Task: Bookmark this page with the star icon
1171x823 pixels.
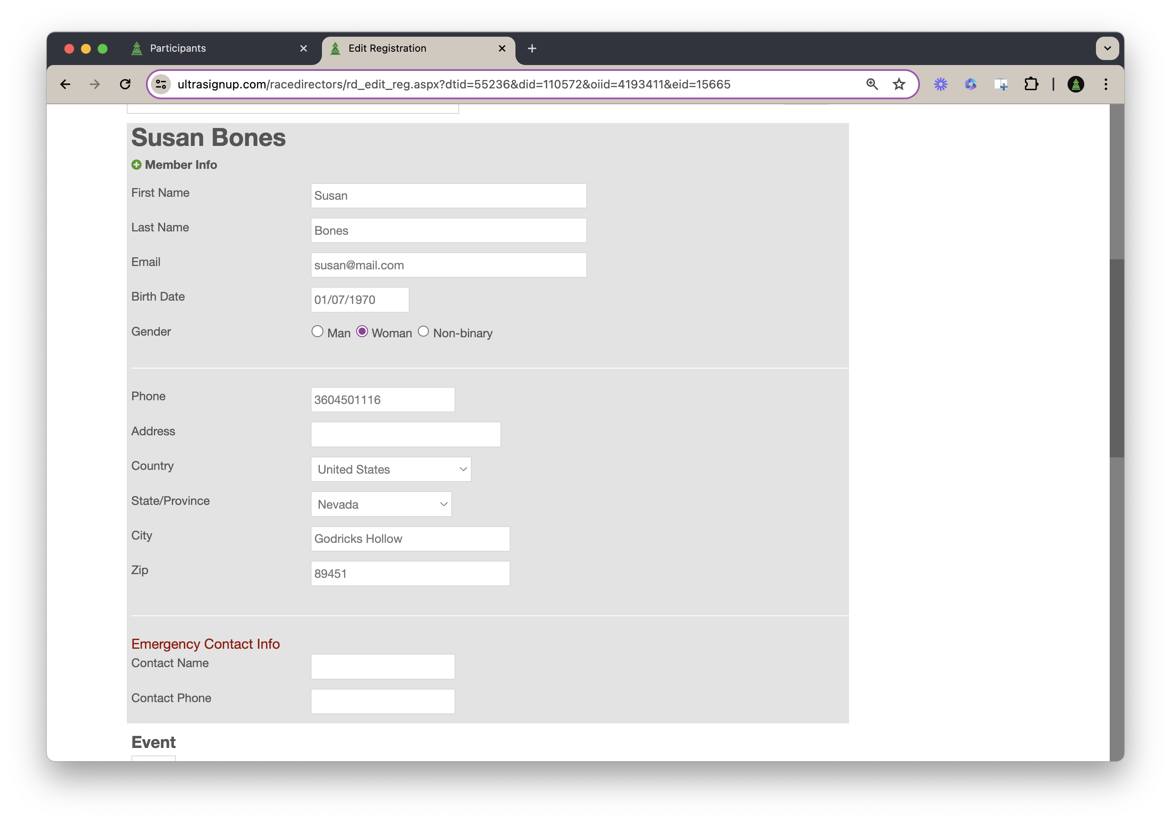Action: pos(899,84)
